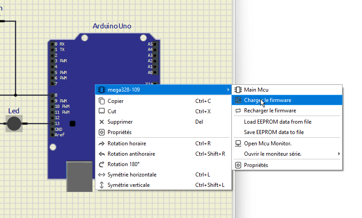Click the Supprimer X icon
The height and width of the screenshot is (218, 362).
102,122
